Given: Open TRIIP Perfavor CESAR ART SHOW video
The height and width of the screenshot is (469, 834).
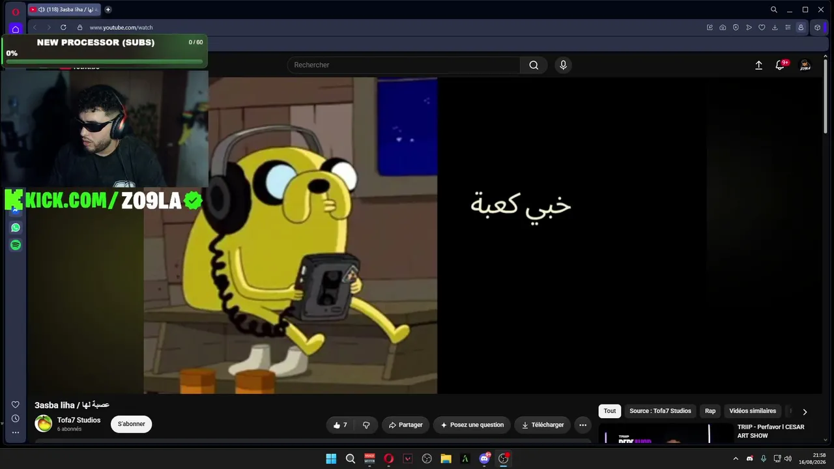Looking at the screenshot, I should pos(771,431).
